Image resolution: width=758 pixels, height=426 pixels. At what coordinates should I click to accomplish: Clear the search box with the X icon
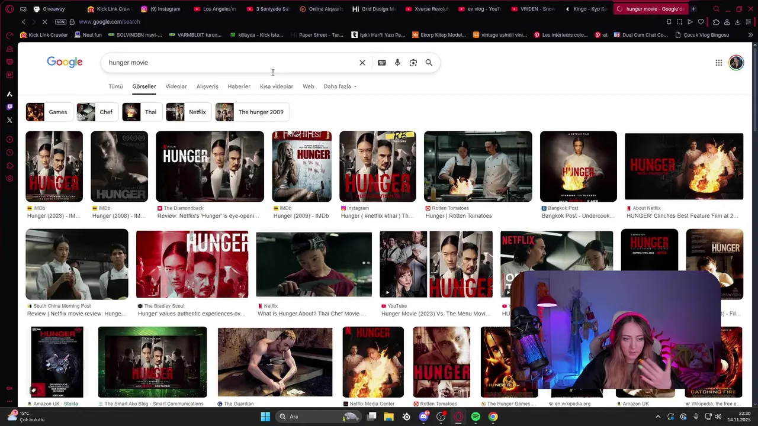pyautogui.click(x=362, y=63)
